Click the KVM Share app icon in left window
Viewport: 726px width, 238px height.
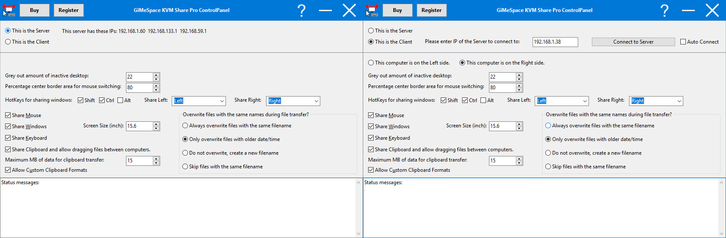(x=9, y=10)
